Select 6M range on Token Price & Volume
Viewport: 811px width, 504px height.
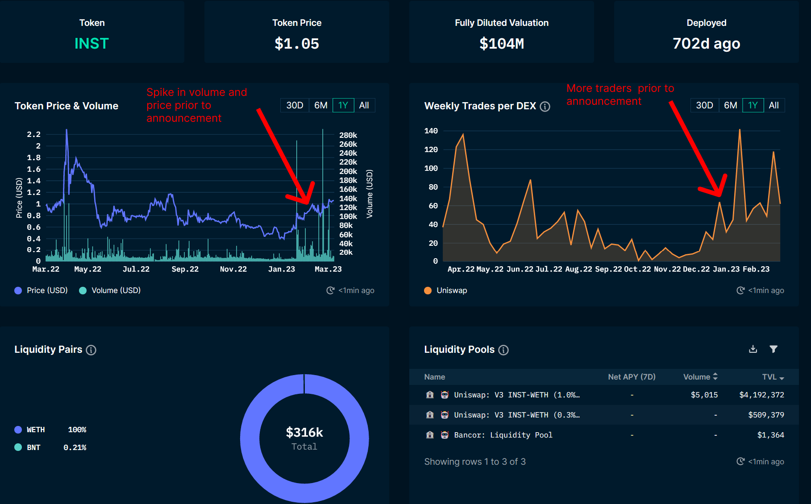(x=321, y=105)
